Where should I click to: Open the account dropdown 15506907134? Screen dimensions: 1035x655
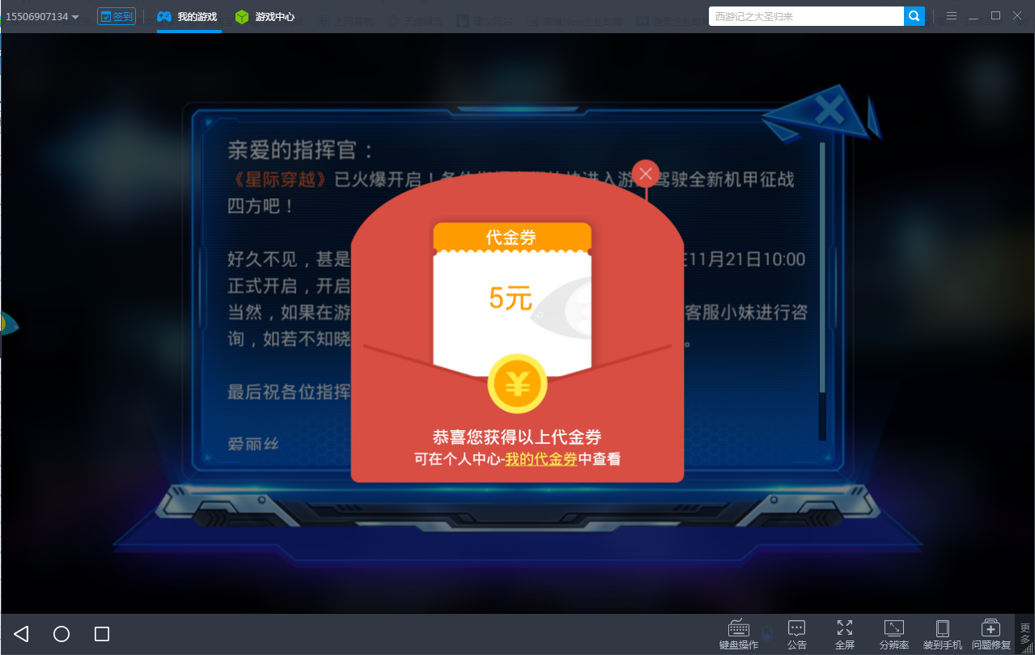coord(42,16)
